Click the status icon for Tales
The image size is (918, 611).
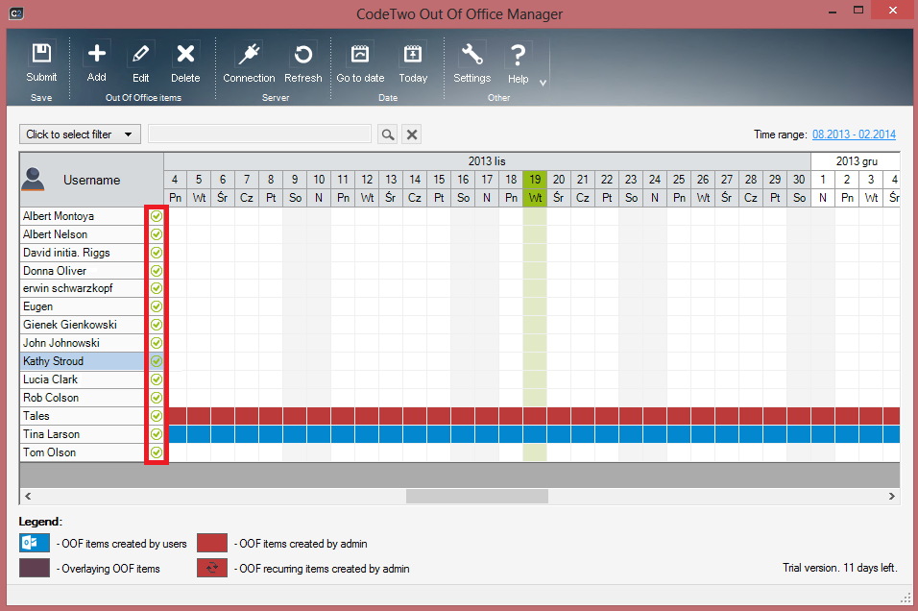coord(157,416)
